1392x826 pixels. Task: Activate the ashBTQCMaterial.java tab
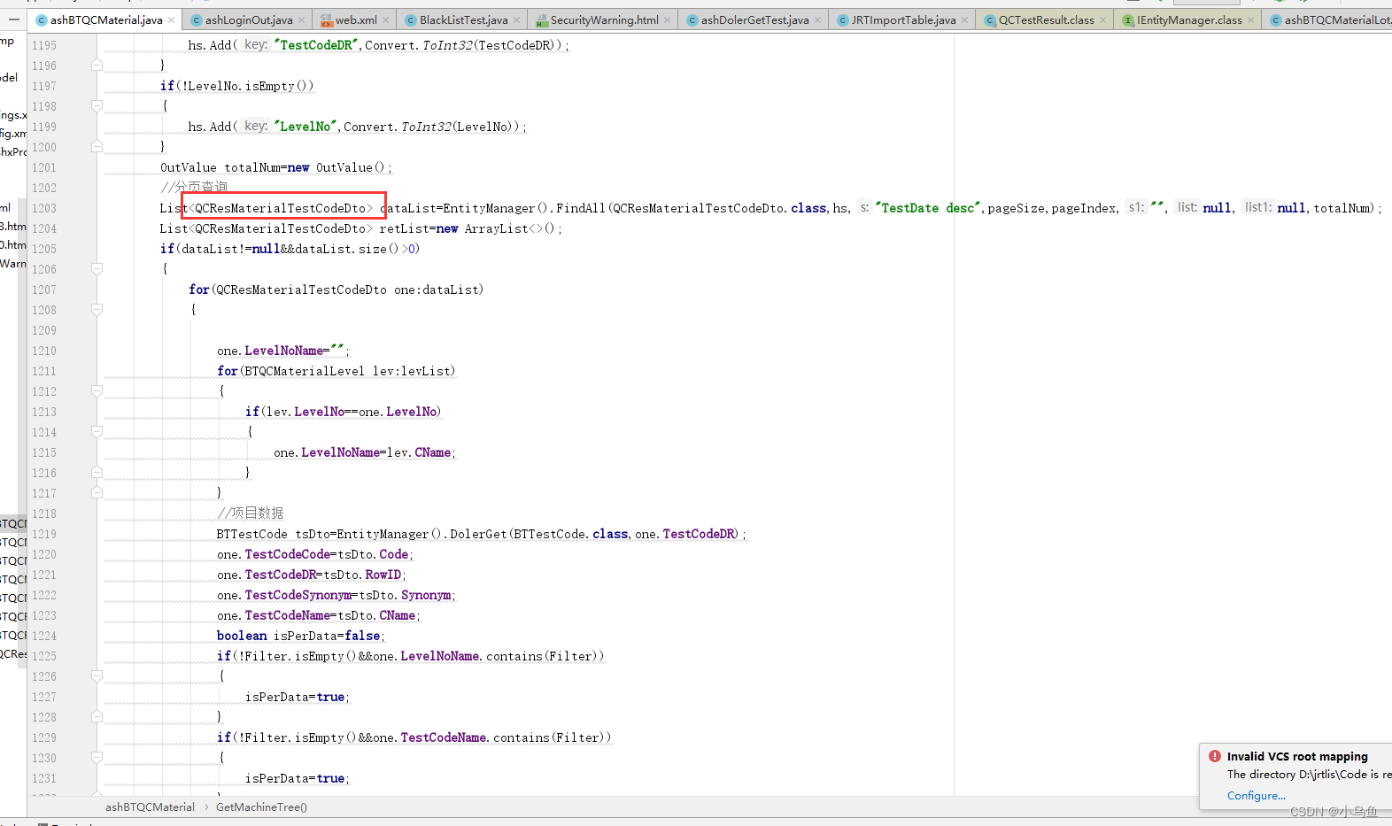click(106, 19)
